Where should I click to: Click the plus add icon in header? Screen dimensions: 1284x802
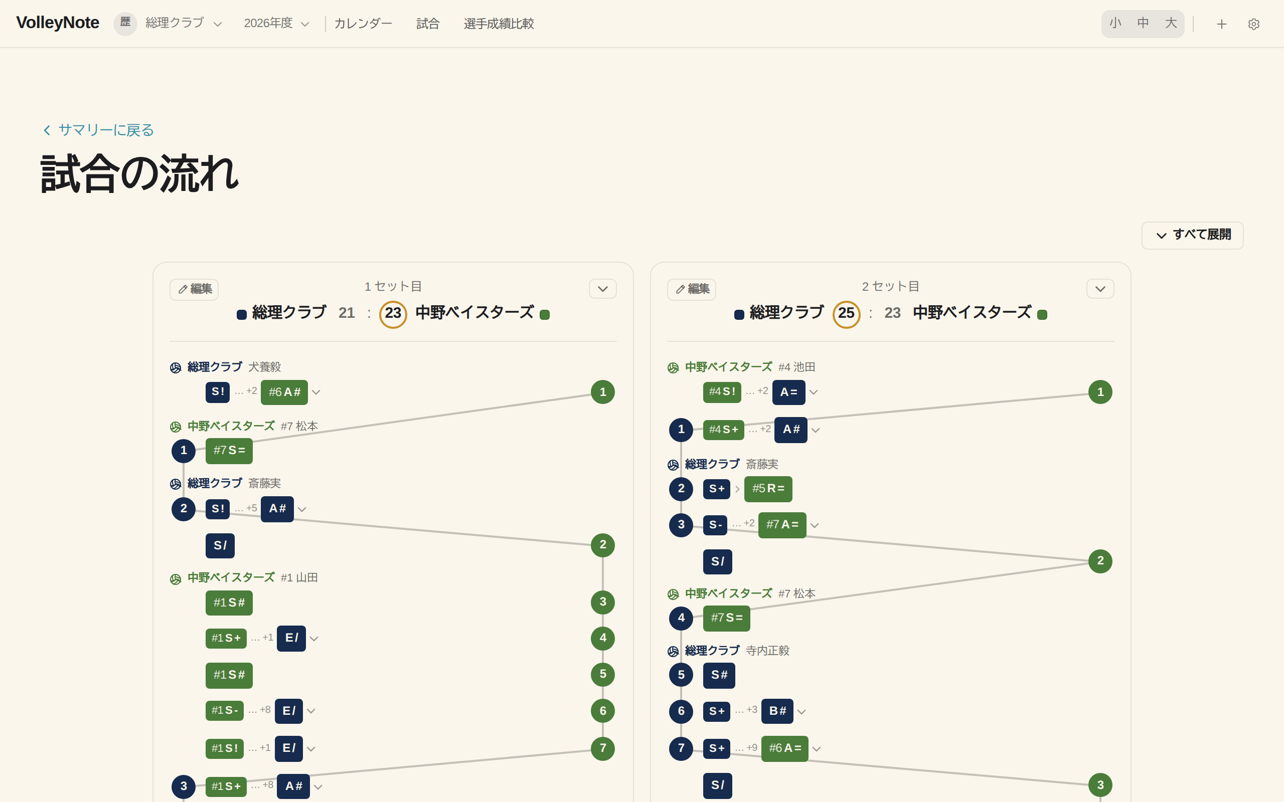(1221, 24)
